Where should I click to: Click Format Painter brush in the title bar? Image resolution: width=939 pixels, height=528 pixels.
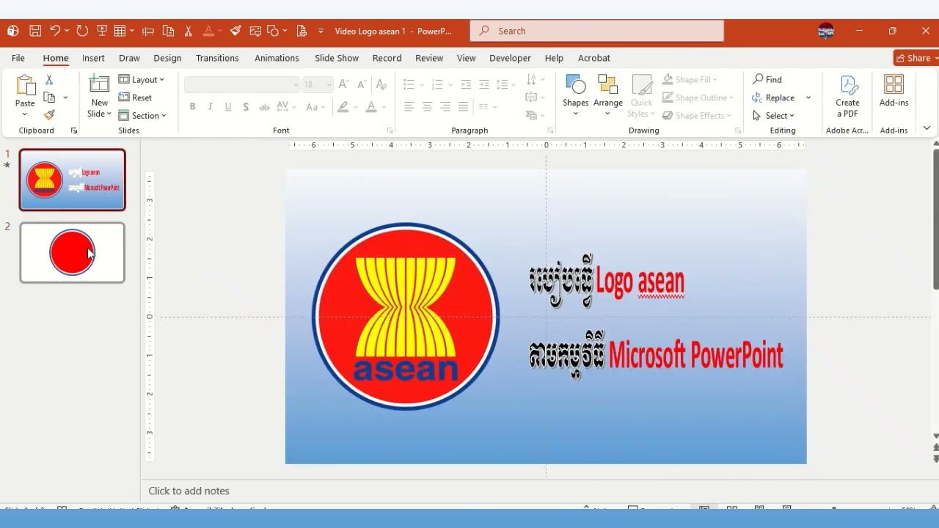(x=235, y=31)
